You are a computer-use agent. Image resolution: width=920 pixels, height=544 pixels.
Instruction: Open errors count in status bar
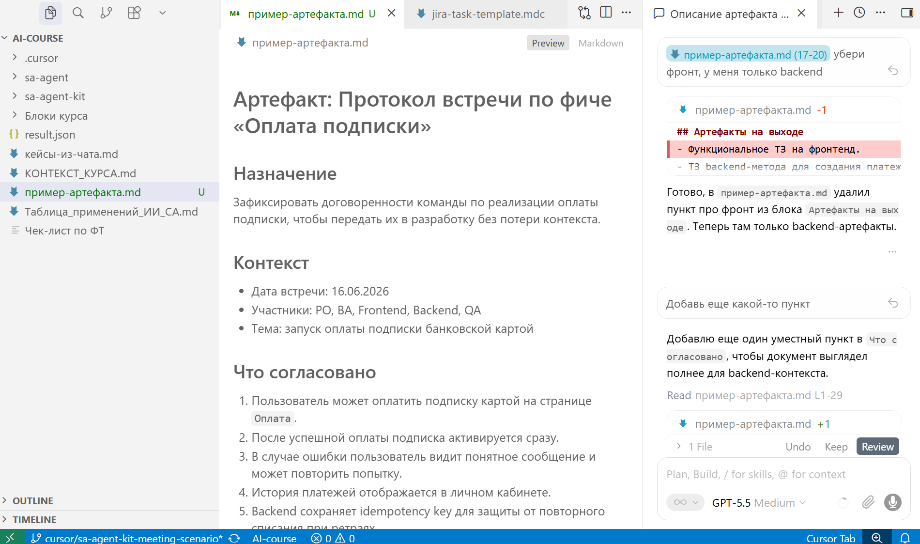coord(321,538)
